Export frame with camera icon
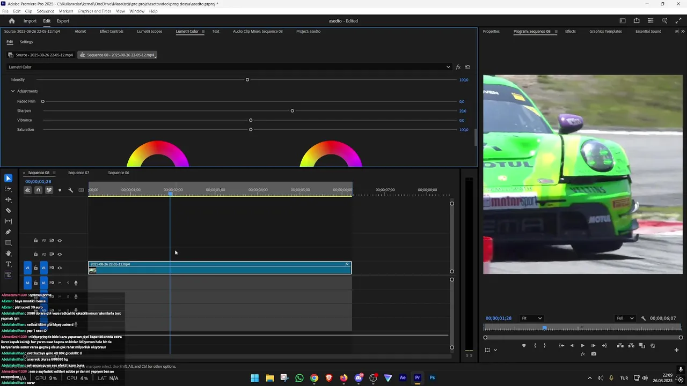This screenshot has height=386, width=687. pos(594,354)
